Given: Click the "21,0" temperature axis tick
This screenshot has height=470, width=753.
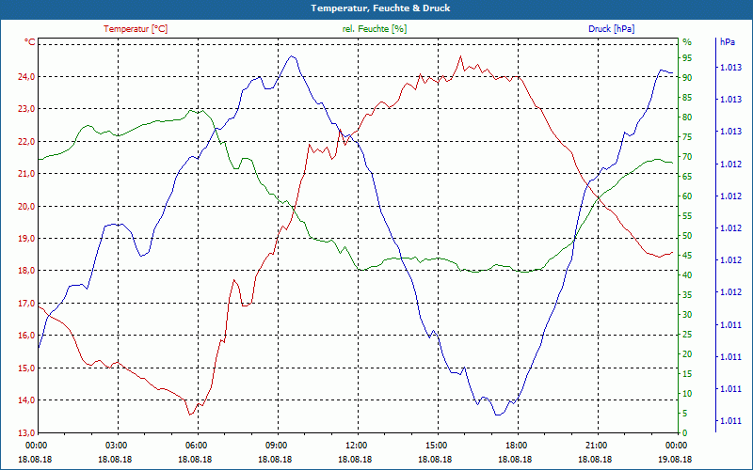Looking at the screenshot, I should 26,174.
